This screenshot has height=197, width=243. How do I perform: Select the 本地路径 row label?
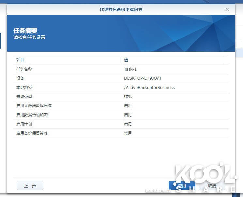(24, 88)
